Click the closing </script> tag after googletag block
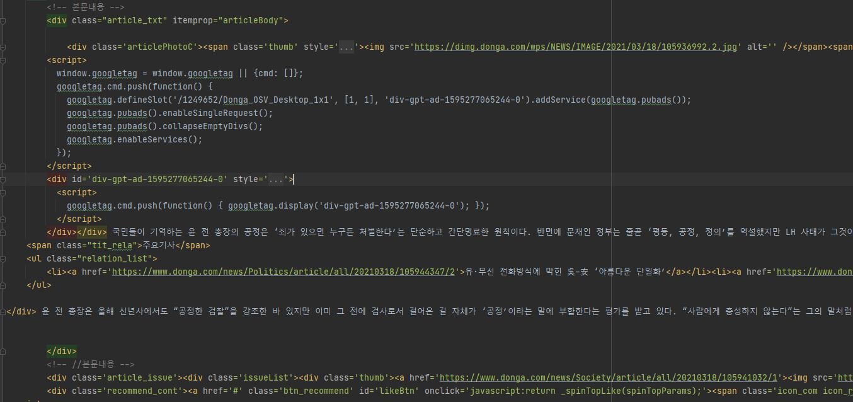The width and height of the screenshot is (853, 402). tap(69, 166)
